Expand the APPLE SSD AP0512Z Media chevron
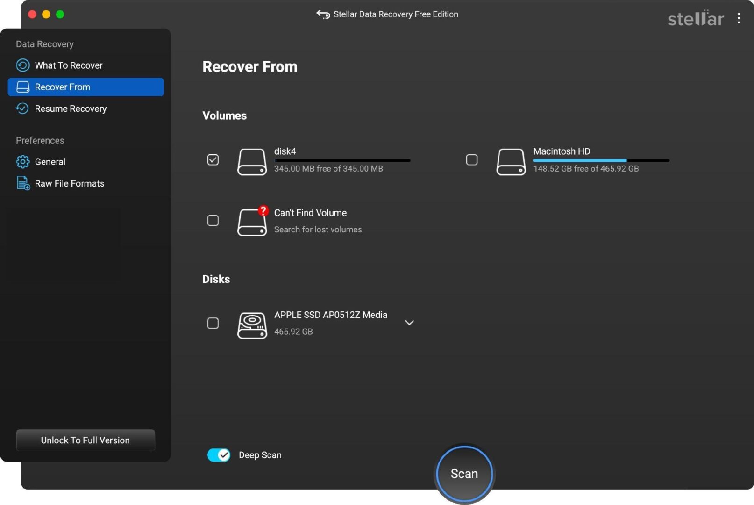This screenshot has height=505, width=754. point(409,323)
